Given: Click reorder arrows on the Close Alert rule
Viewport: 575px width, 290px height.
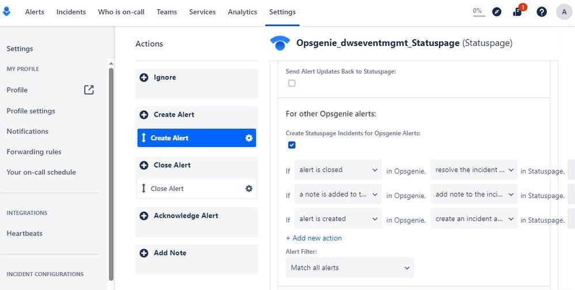Looking at the screenshot, I should (x=143, y=189).
